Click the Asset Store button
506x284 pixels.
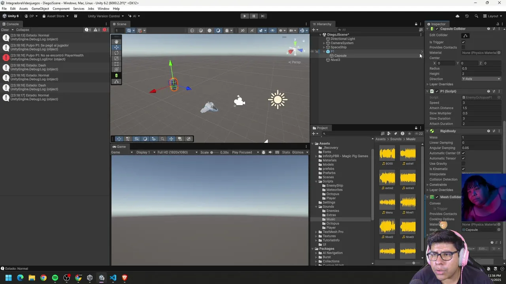[x=55, y=16]
